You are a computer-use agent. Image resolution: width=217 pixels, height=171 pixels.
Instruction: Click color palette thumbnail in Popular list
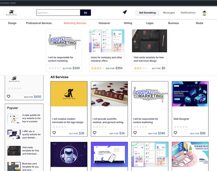[14, 118]
